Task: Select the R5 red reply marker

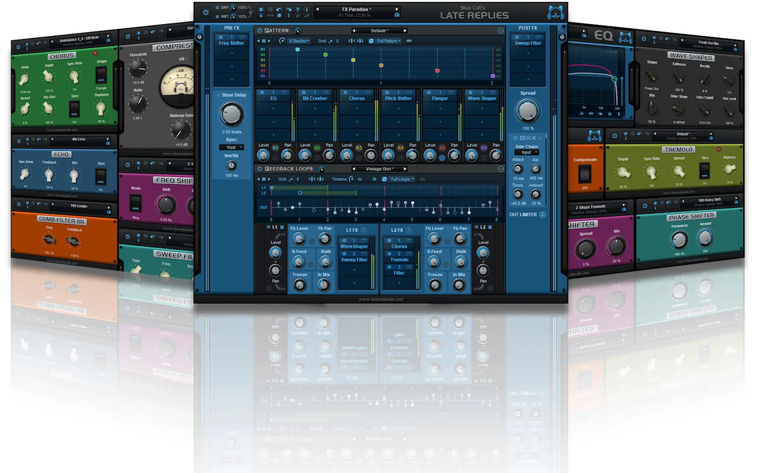Action: point(437,71)
